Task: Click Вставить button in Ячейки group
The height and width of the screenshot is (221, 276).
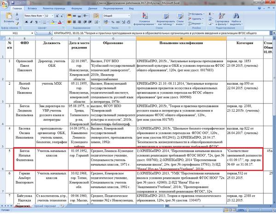Action: 196,14
